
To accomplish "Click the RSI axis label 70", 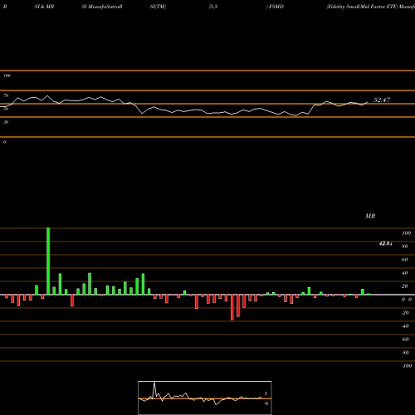I will point(6,95).
